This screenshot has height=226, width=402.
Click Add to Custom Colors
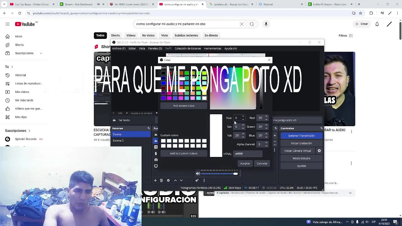[x=184, y=153]
